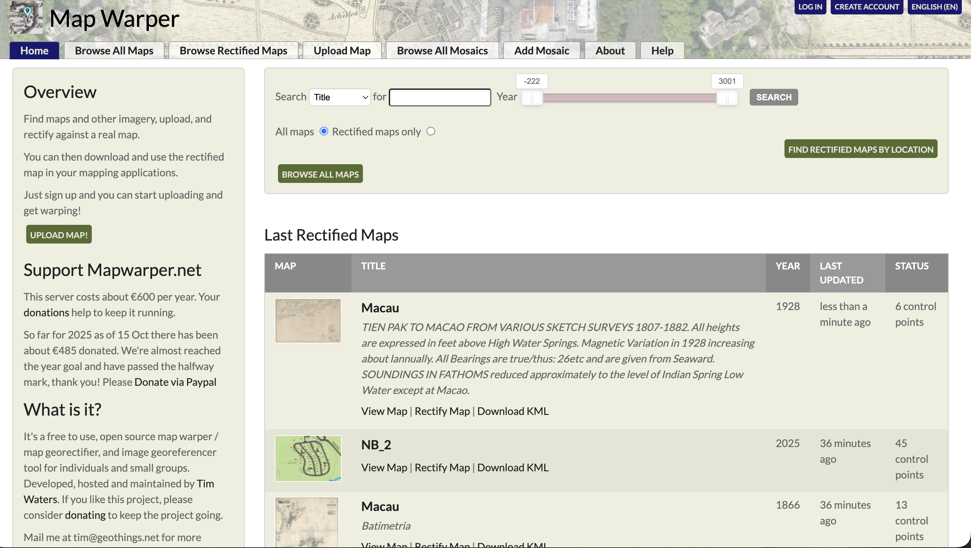Viewport: 971px width, 548px height.
Task: Click the CREATE ACCOUNT button
Action: (866, 7)
